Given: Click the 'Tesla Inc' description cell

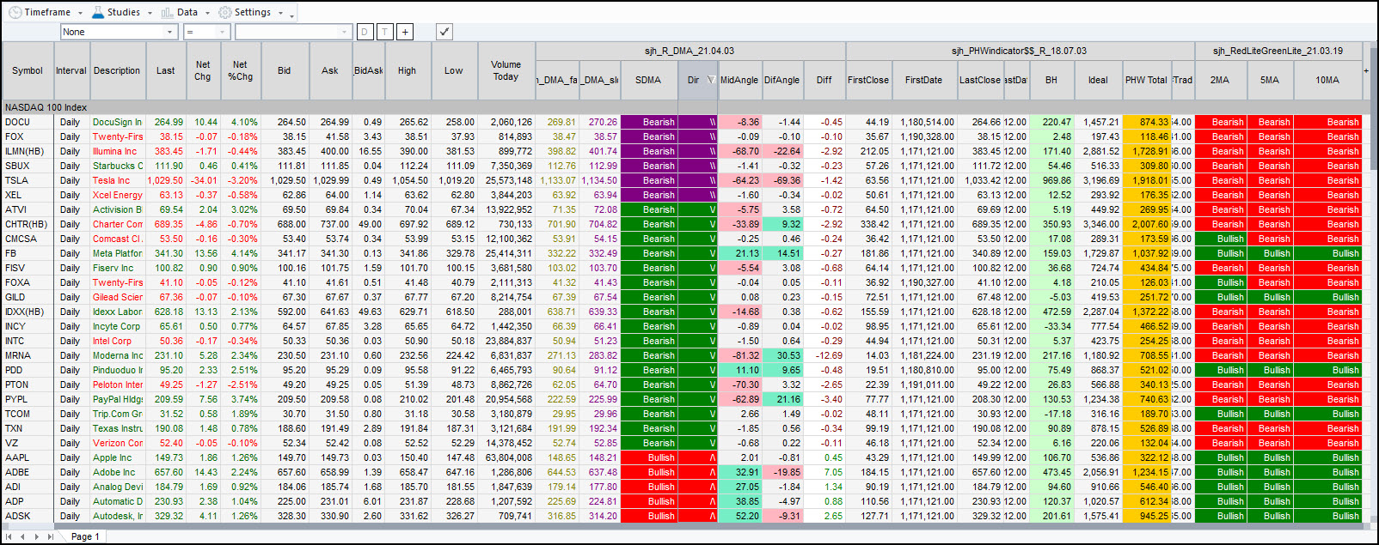Looking at the screenshot, I should (x=117, y=180).
